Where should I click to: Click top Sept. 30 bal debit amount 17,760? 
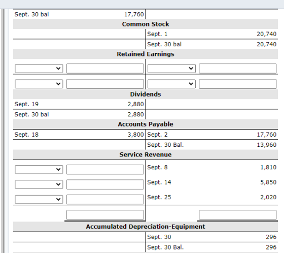click(134, 14)
